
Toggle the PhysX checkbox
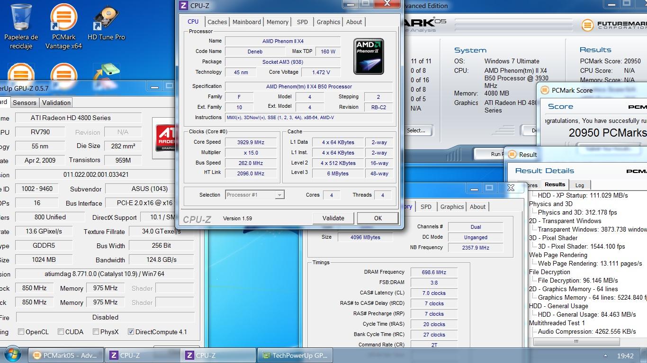(x=96, y=332)
